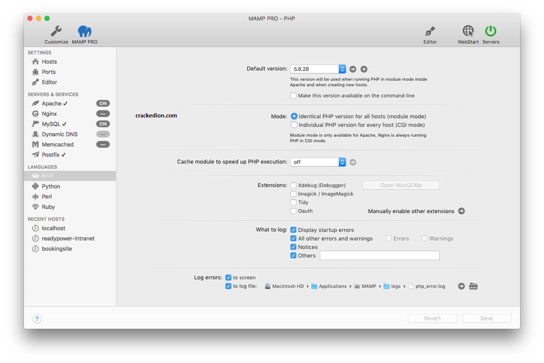Click the Revert button
The image size is (544, 363).
(x=432, y=319)
